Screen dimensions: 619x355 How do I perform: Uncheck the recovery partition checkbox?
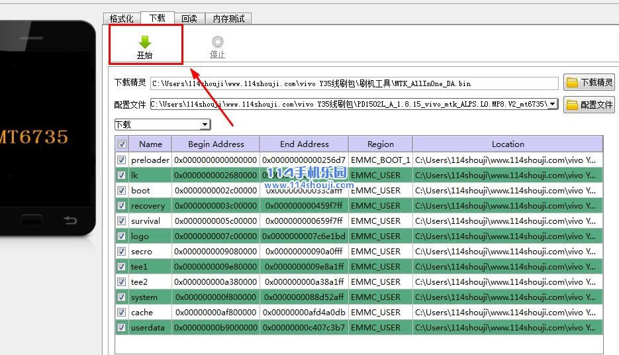click(x=122, y=206)
